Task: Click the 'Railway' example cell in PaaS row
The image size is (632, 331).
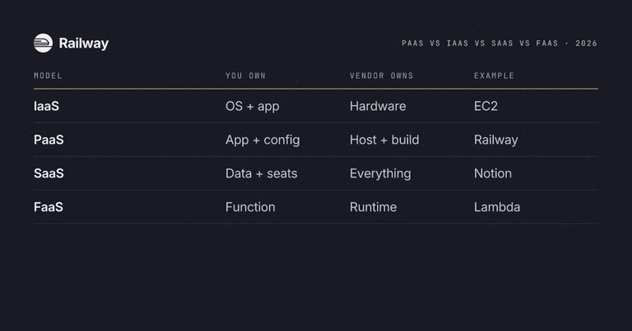Action: pyautogui.click(x=495, y=140)
